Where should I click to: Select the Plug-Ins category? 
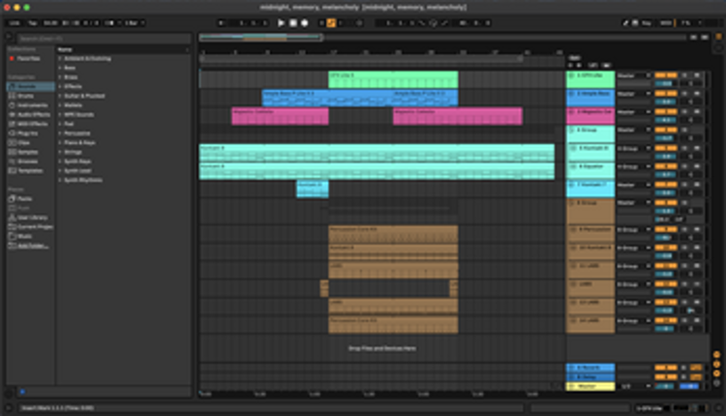[x=25, y=133]
